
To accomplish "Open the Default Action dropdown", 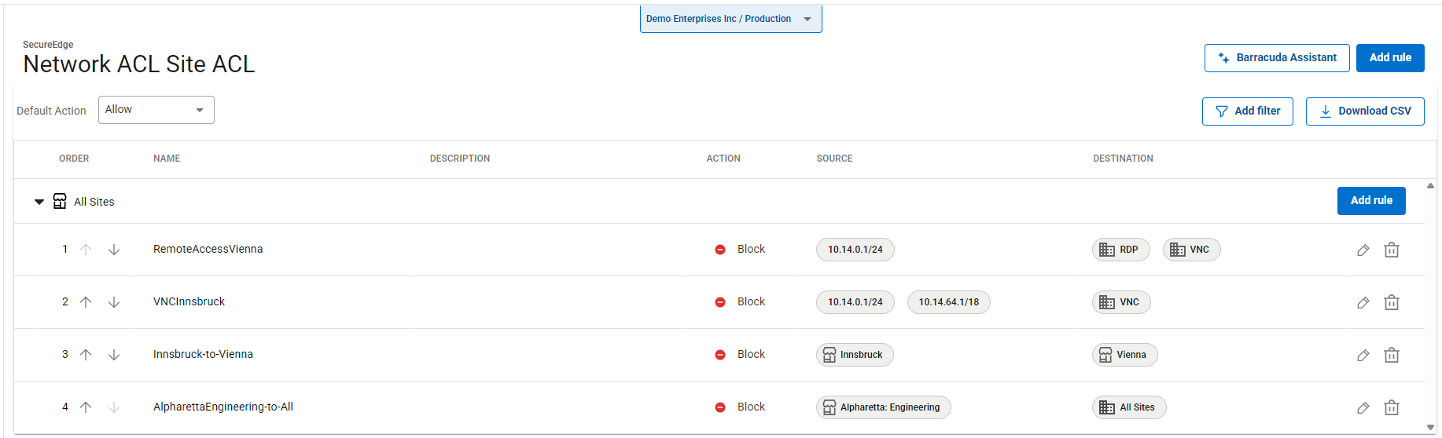I will (x=156, y=110).
